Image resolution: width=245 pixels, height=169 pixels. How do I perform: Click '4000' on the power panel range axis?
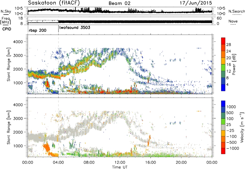tap(18, 42)
